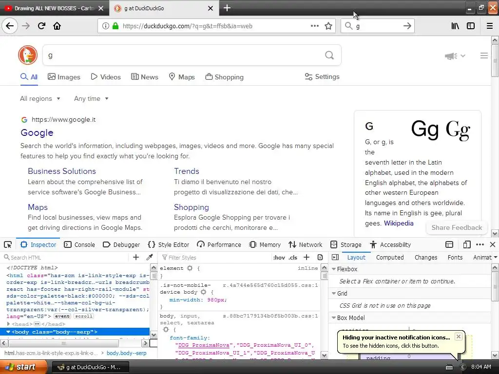Expand the collapsed head contents ellipsis badge
The height and width of the screenshot is (374, 499).
pos(37,324)
